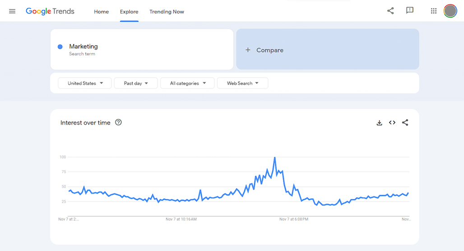Change the Past day time range
This screenshot has width=464, height=251.
tap(136, 83)
